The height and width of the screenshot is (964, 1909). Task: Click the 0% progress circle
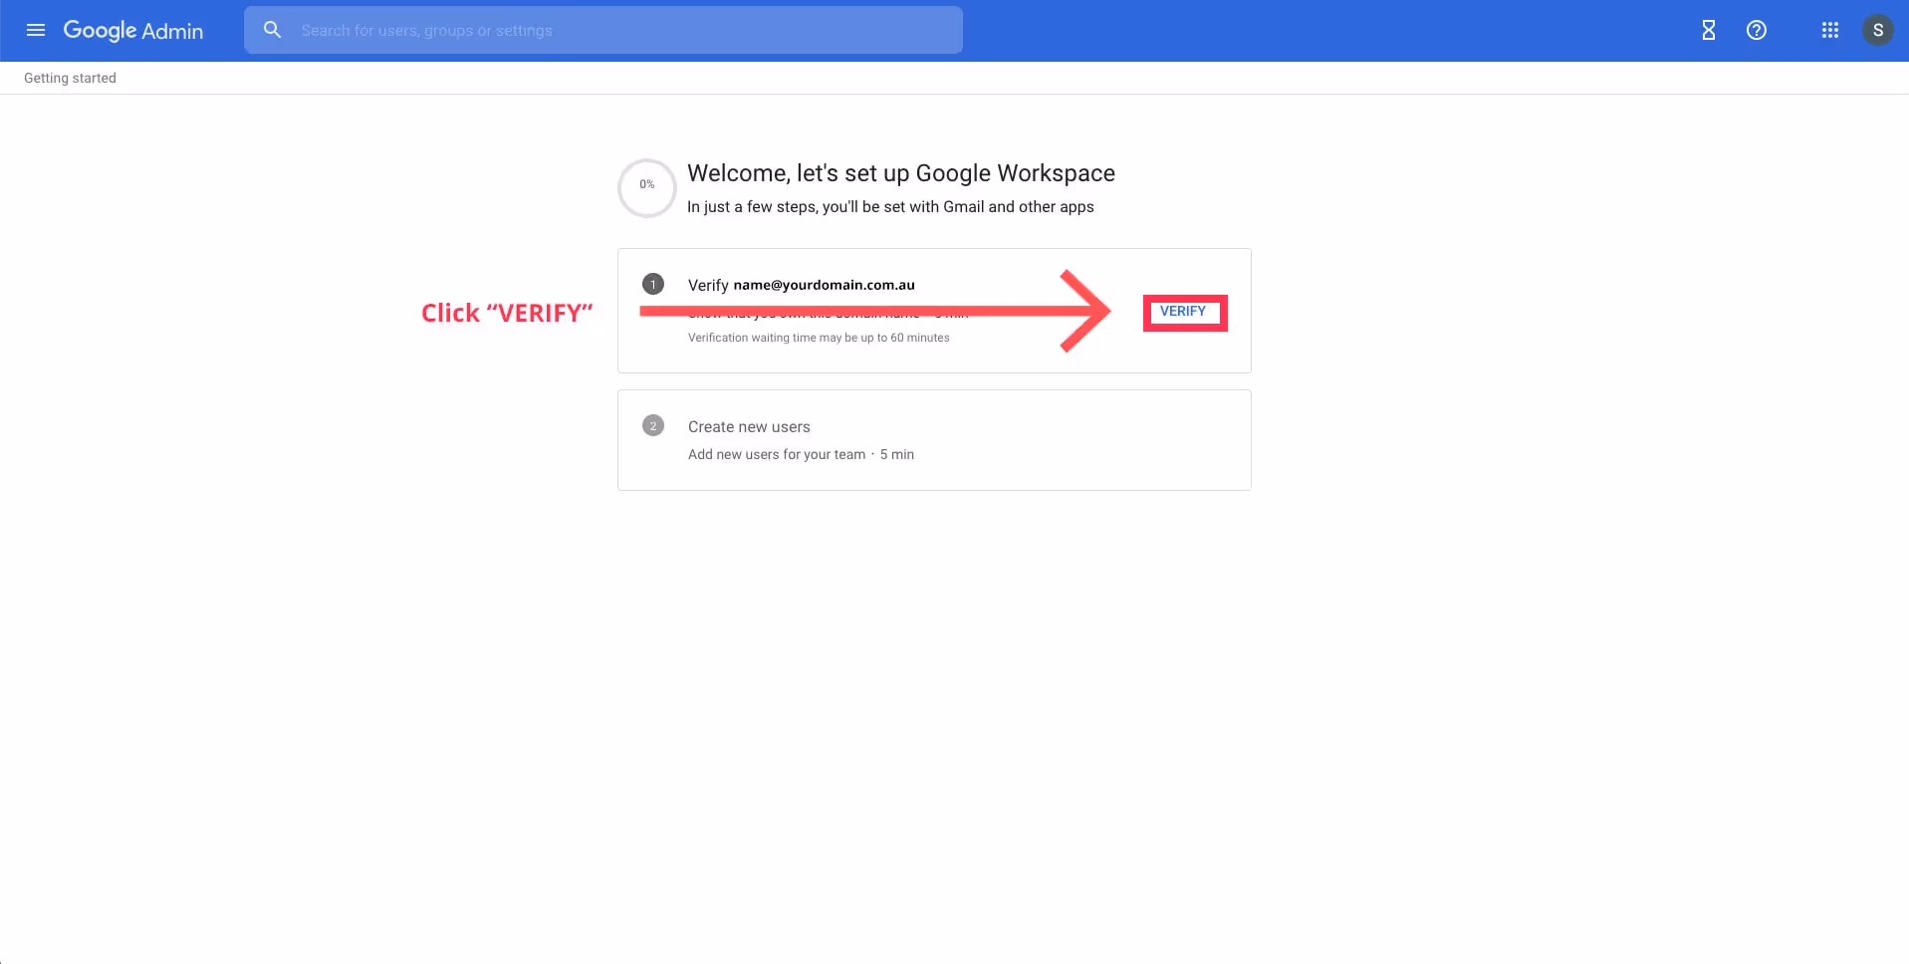(647, 187)
